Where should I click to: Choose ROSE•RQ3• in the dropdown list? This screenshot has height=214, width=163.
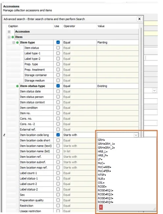(105, 198)
